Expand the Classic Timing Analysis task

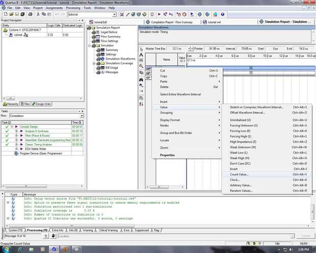coord(16,144)
